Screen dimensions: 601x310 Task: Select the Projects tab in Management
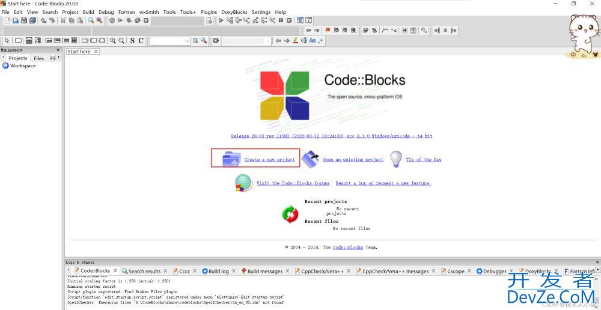coord(18,58)
